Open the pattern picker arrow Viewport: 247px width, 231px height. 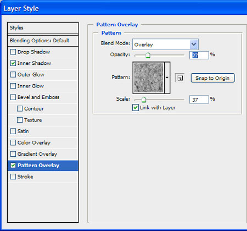point(167,78)
